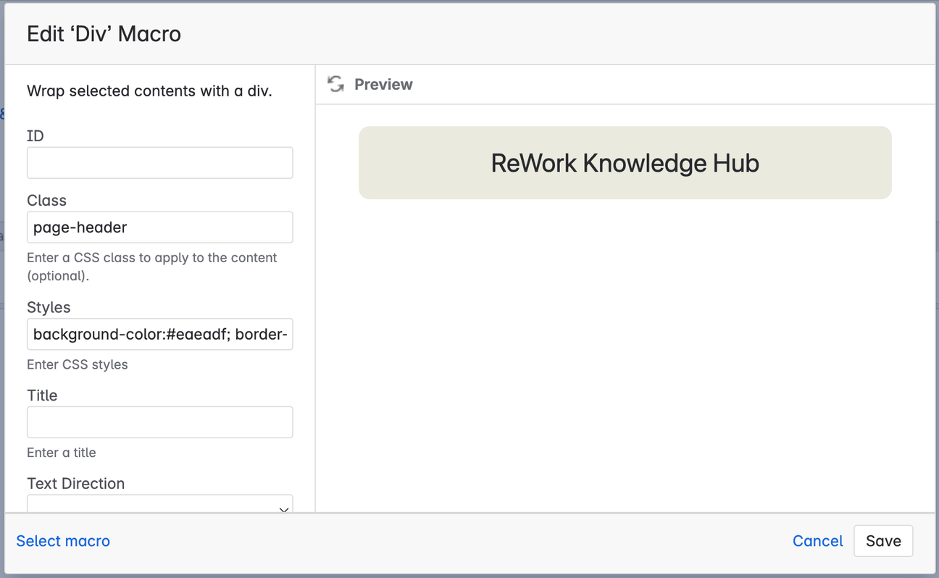Screen dimensions: 939x578
Task: Expand the chevron on the Text Direction selector
Action: point(283,509)
